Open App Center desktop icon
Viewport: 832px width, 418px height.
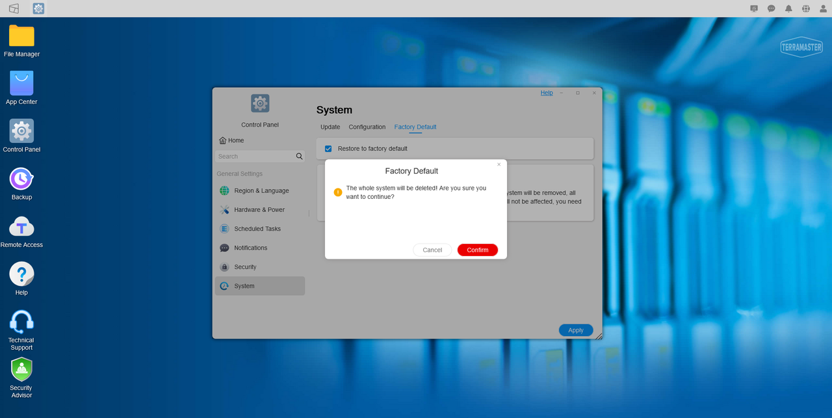click(x=21, y=83)
